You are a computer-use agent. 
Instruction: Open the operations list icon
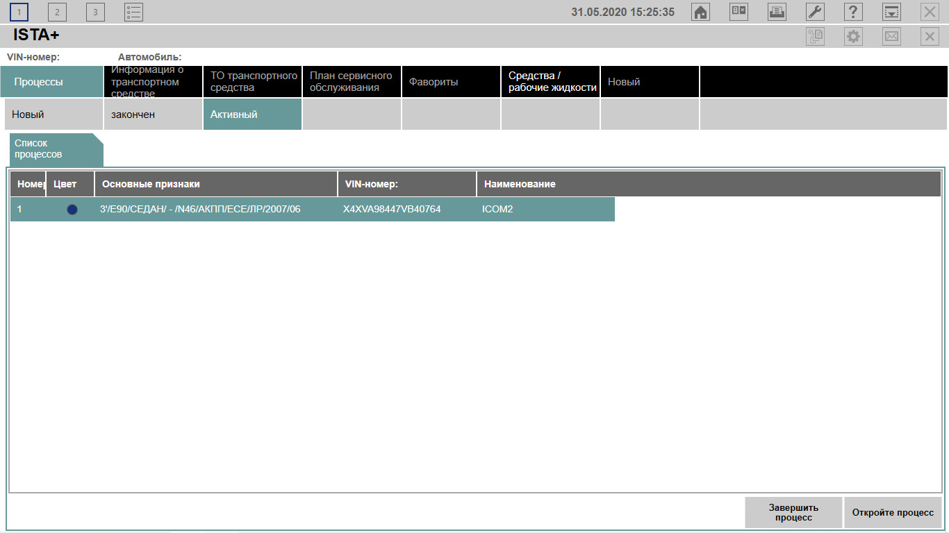133,12
